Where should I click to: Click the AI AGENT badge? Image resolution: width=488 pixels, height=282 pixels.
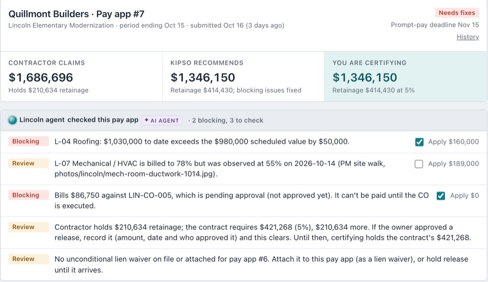click(x=162, y=120)
